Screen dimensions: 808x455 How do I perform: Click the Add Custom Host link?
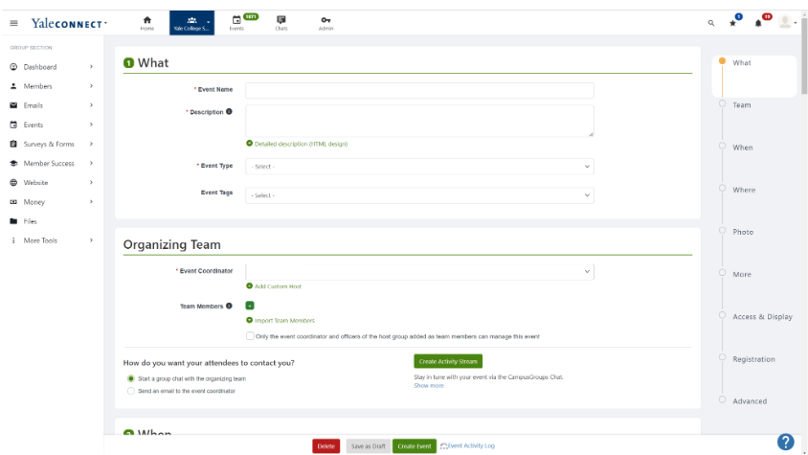278,286
